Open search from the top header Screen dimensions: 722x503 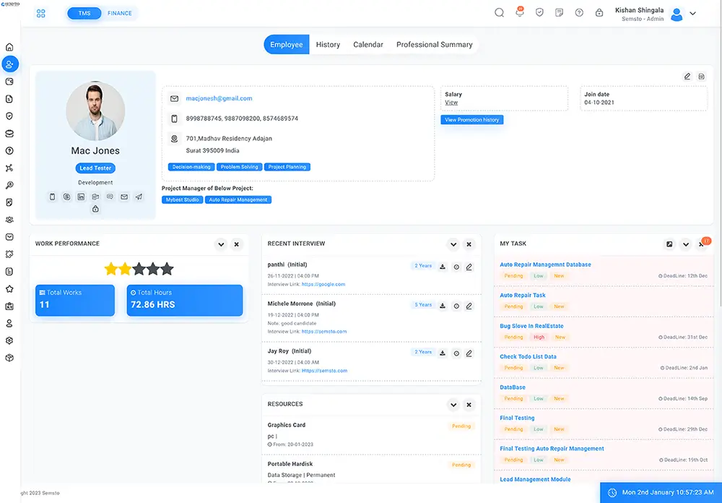tap(499, 13)
